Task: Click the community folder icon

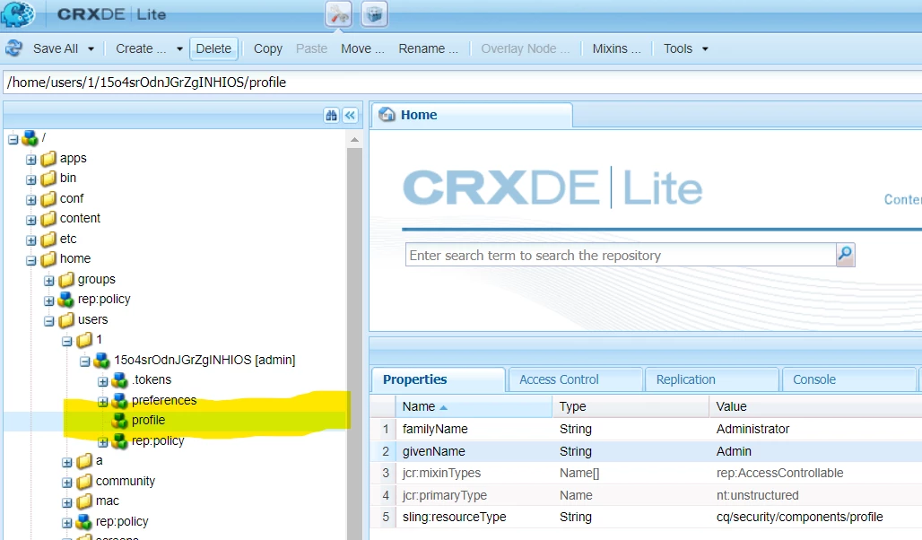Action: pyautogui.click(x=84, y=481)
